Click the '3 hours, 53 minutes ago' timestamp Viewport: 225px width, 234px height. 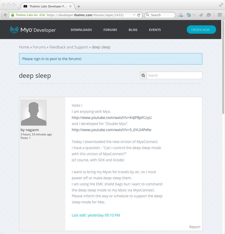36,134
